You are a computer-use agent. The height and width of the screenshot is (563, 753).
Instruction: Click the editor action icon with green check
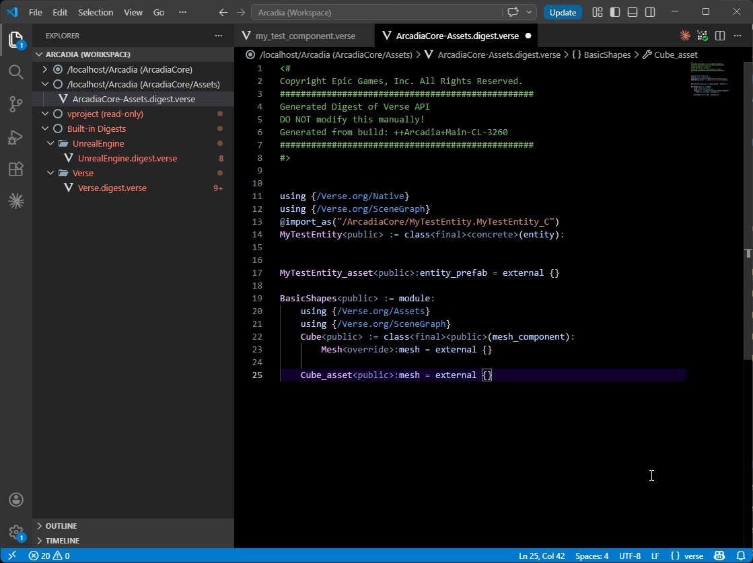pos(703,36)
